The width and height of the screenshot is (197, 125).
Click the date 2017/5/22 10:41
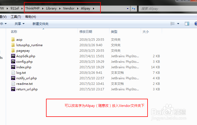coord(92,84)
